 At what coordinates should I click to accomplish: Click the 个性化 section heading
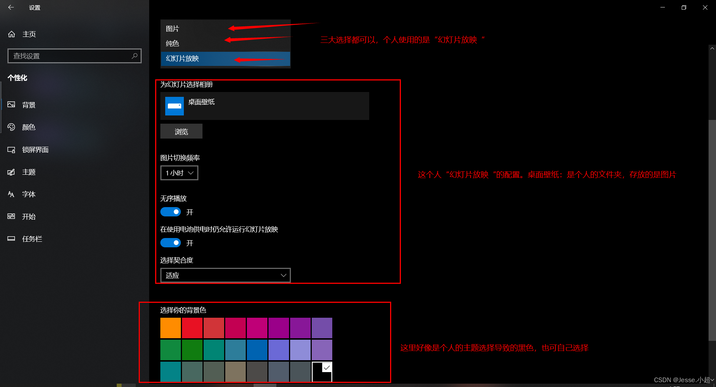pyautogui.click(x=18, y=78)
